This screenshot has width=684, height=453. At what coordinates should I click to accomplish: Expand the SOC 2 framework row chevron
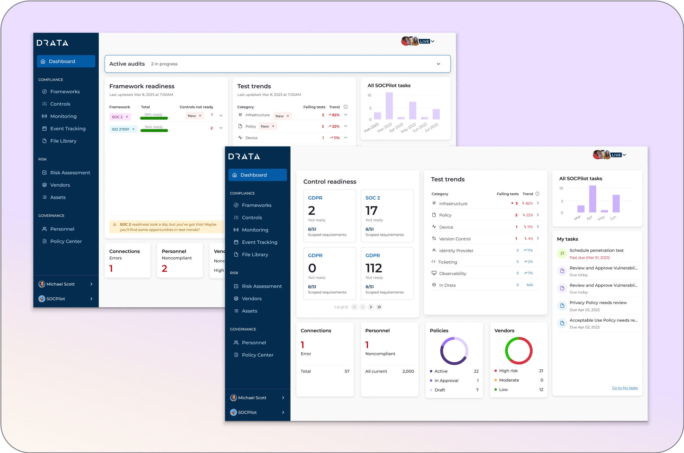221,116
